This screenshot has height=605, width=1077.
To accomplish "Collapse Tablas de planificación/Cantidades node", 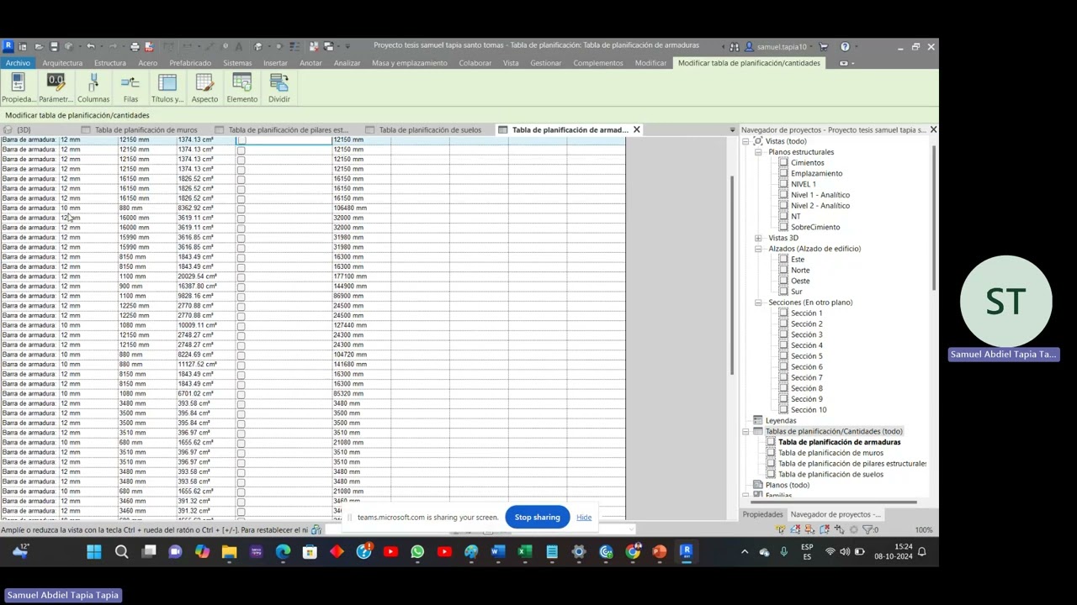I will (745, 431).
